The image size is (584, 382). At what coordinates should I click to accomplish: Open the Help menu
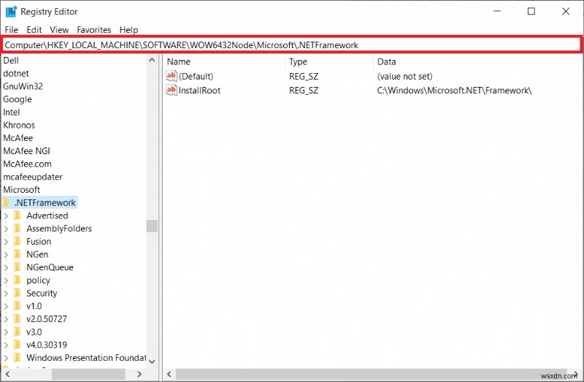tap(128, 30)
